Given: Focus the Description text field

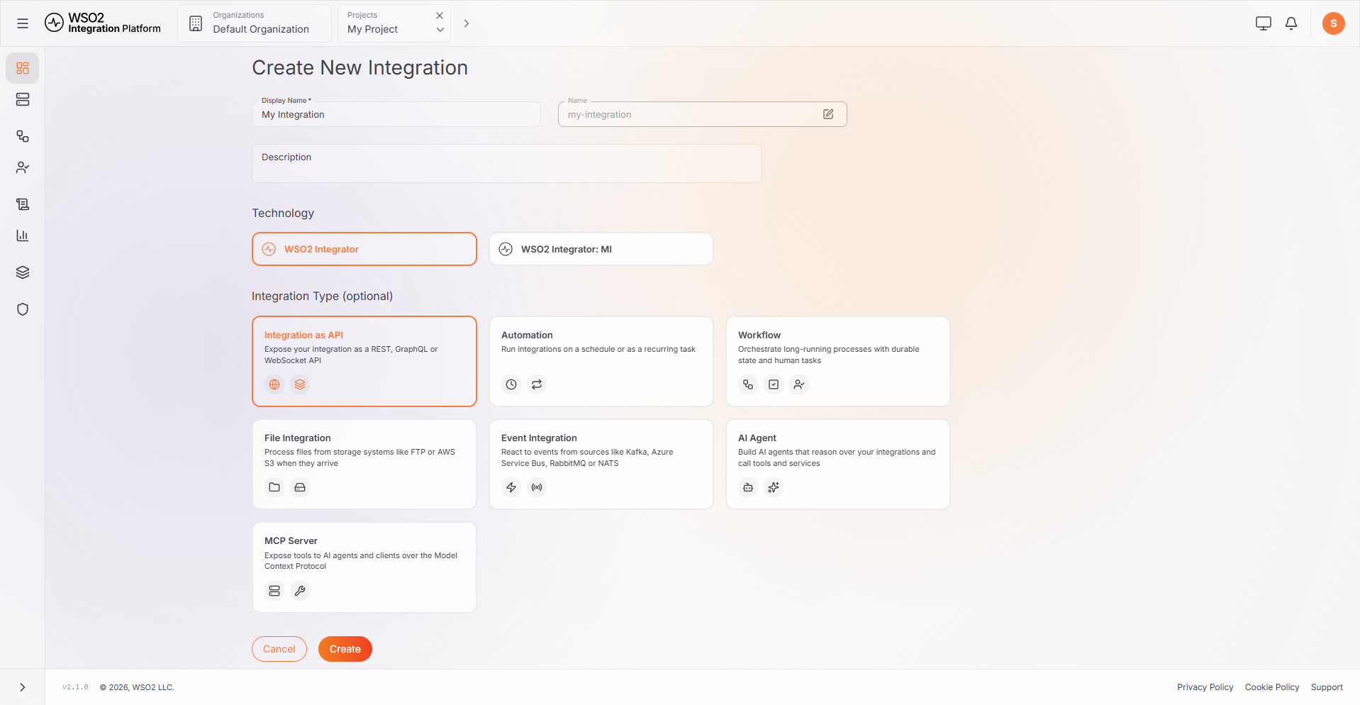Looking at the screenshot, I should pyautogui.click(x=507, y=164).
